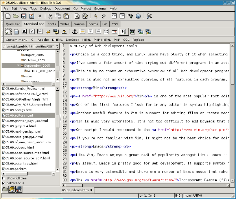Select the filebrowser folder icon at bottom
236x199 pixels.
click(5, 189)
